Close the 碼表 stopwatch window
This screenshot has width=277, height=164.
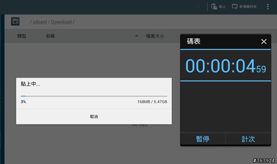pyautogui.click(x=264, y=41)
